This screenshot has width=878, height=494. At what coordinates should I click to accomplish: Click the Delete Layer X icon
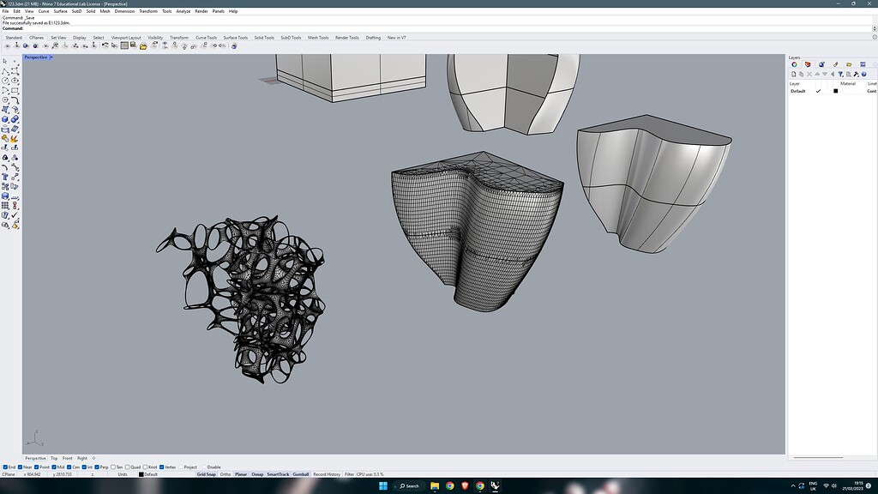tap(809, 74)
